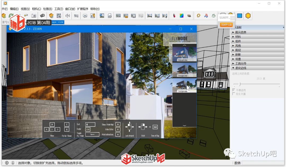Click the yellow hexagon toolbar icon

[x=248, y=16]
